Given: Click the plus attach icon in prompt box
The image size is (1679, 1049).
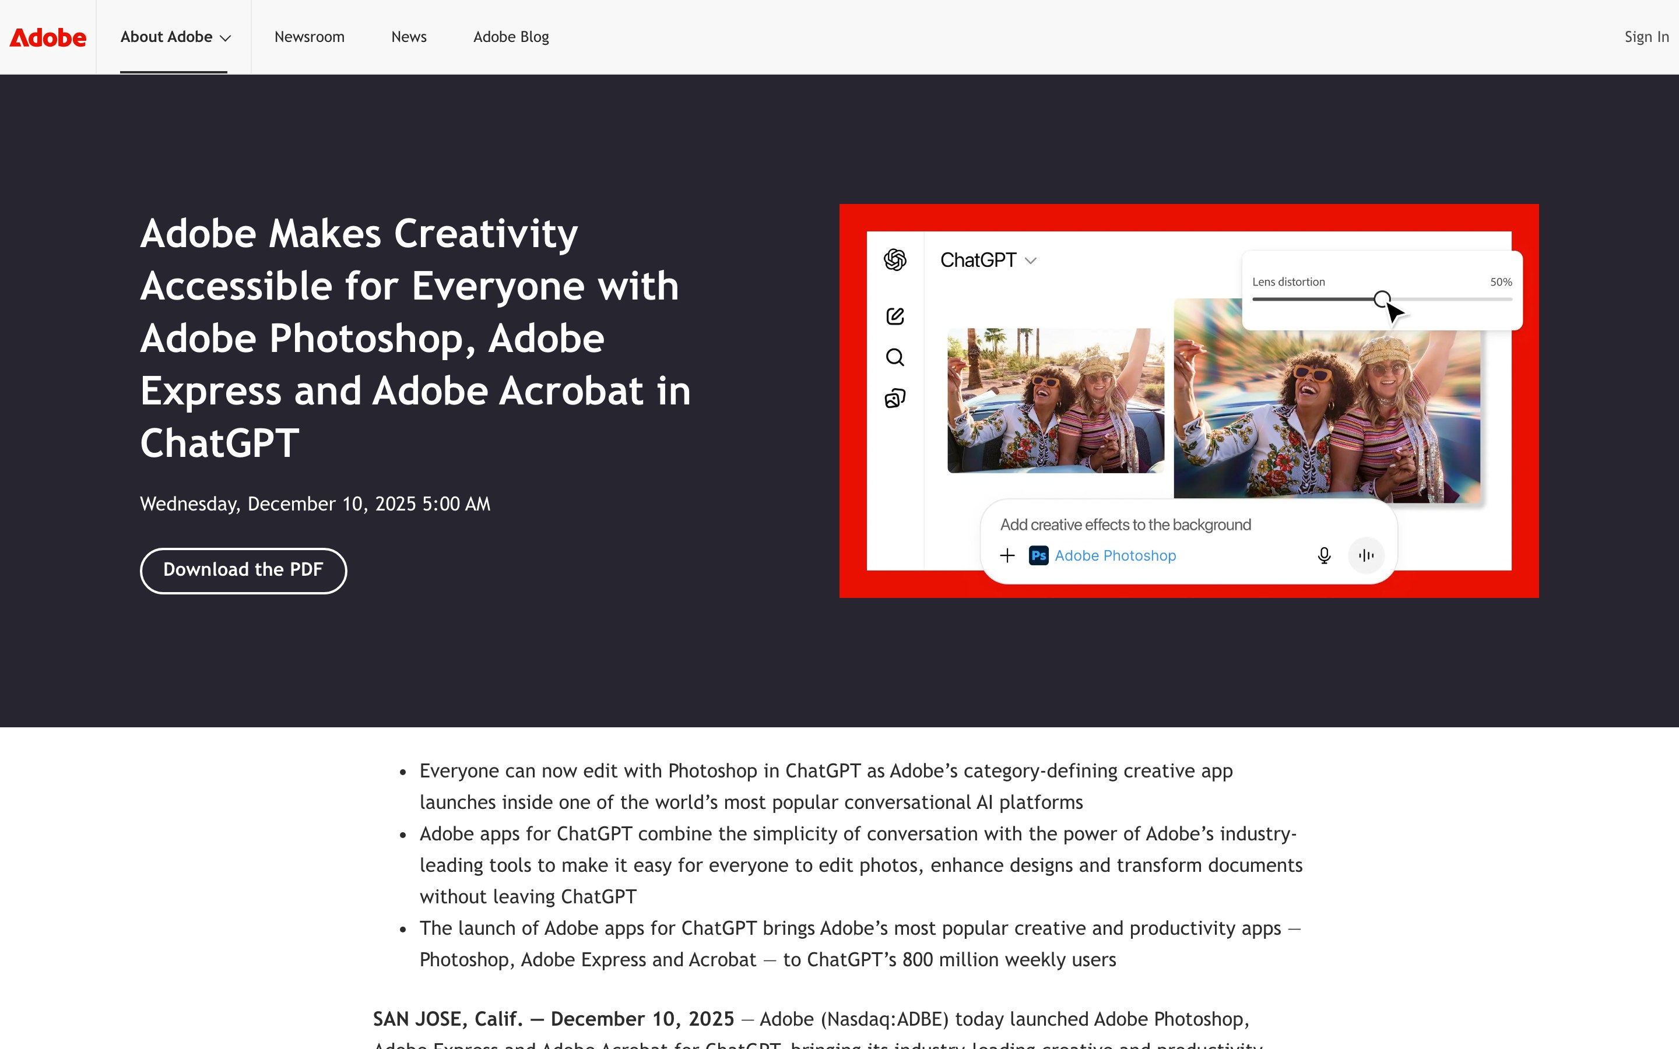Looking at the screenshot, I should 1007,555.
